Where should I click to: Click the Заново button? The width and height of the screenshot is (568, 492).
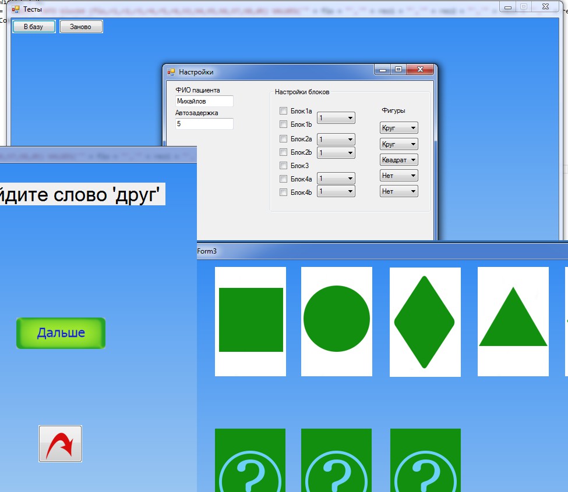click(81, 26)
